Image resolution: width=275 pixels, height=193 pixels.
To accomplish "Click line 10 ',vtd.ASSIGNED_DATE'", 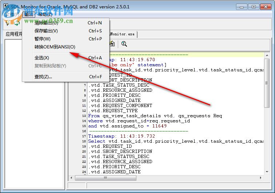I will click(x=114, y=101).
